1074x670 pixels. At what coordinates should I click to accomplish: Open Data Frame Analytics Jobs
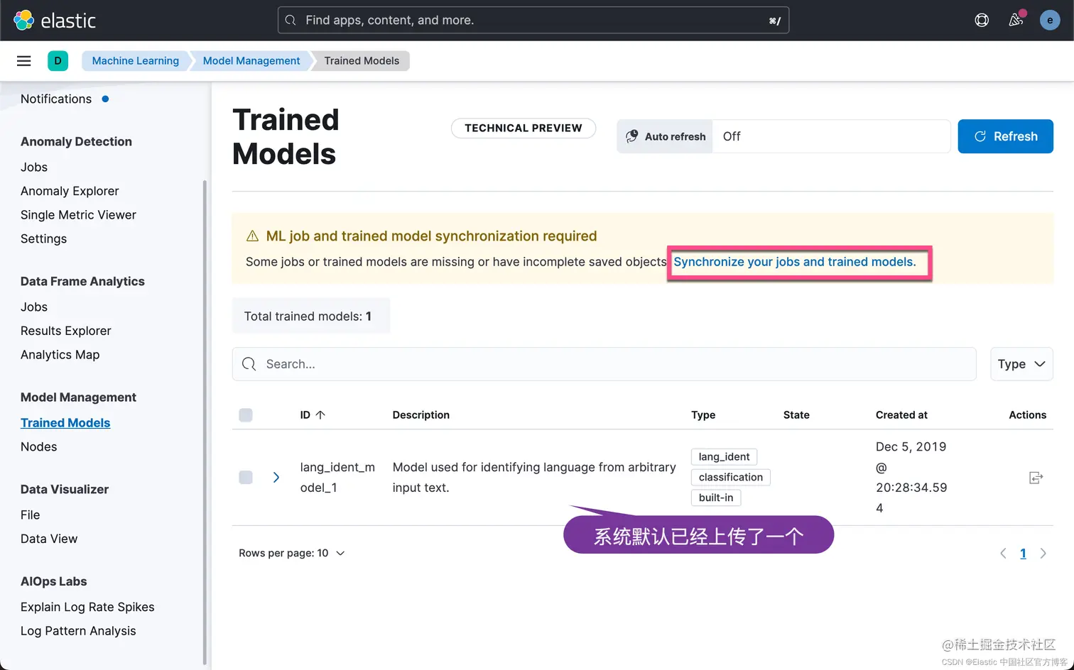(x=34, y=307)
